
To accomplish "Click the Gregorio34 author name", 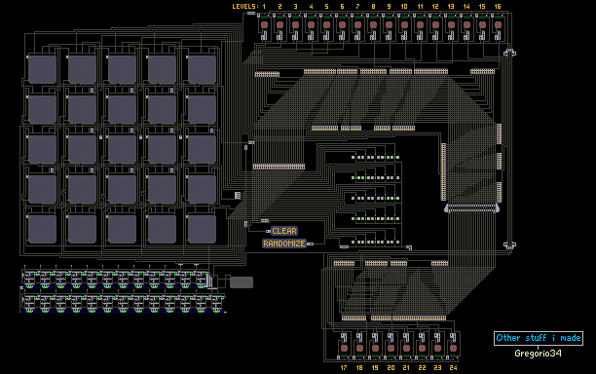I will click(x=538, y=354).
